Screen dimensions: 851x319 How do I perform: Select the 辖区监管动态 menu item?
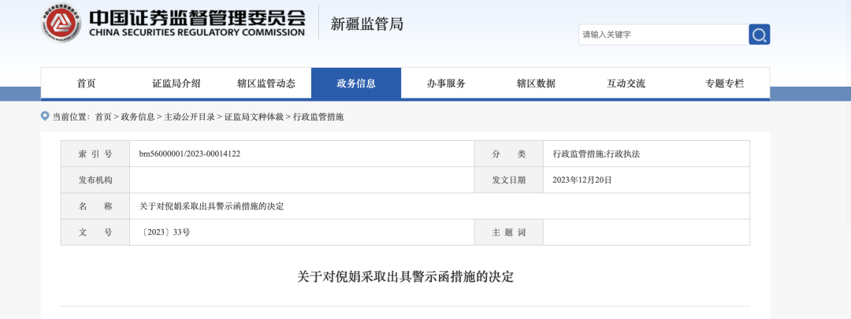pos(266,83)
